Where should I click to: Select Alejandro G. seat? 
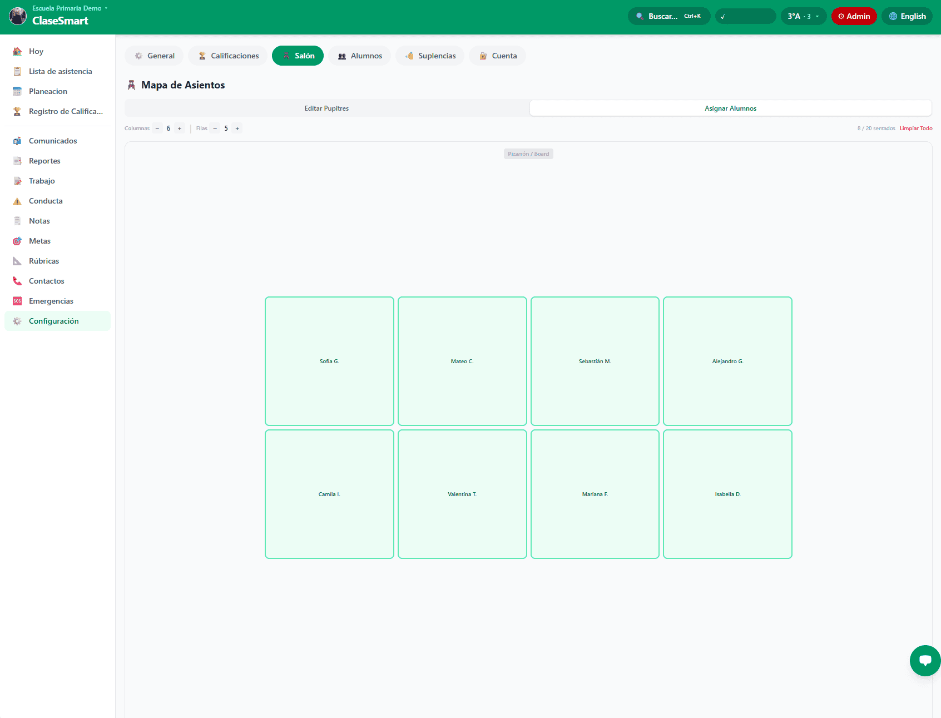point(727,362)
